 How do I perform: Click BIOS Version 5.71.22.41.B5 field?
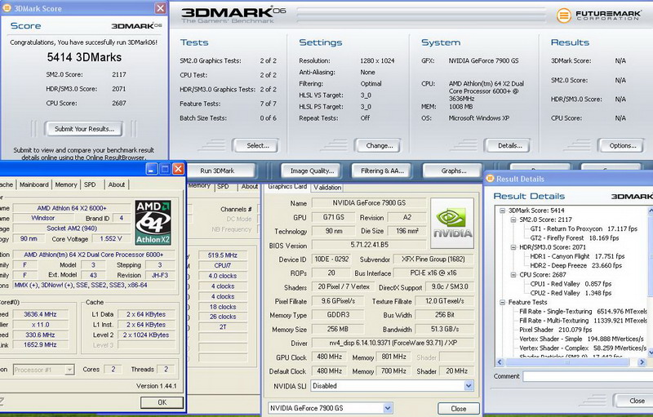pos(369,245)
